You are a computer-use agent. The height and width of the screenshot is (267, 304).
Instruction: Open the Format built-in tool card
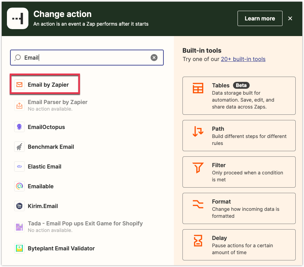[x=239, y=208]
